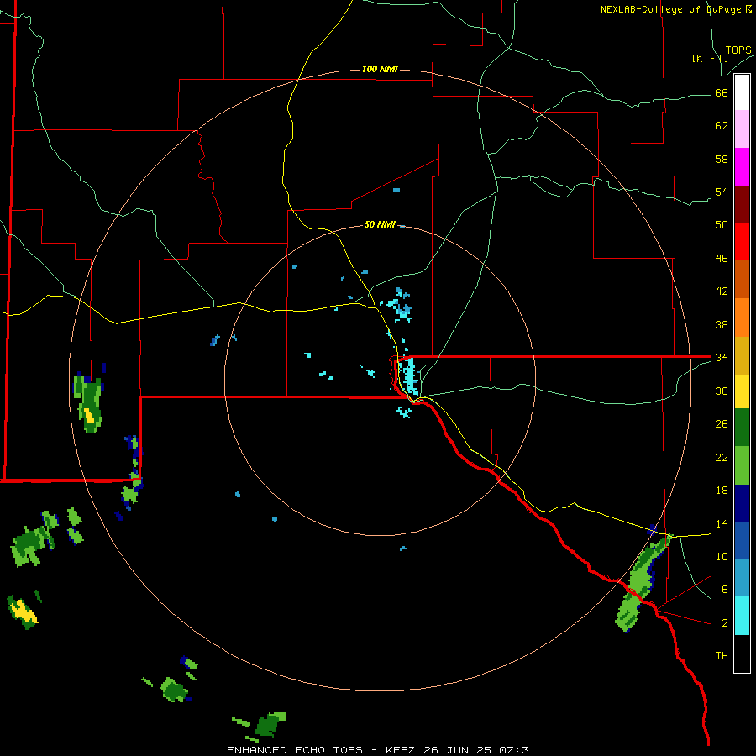Select the bright red scale swatch
Image resolution: width=756 pixels, height=756 pixels.
742,242
